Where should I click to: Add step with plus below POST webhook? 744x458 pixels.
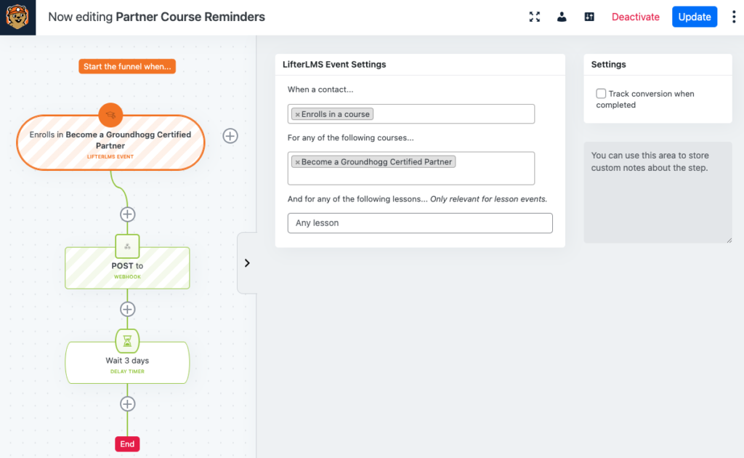pos(127,309)
